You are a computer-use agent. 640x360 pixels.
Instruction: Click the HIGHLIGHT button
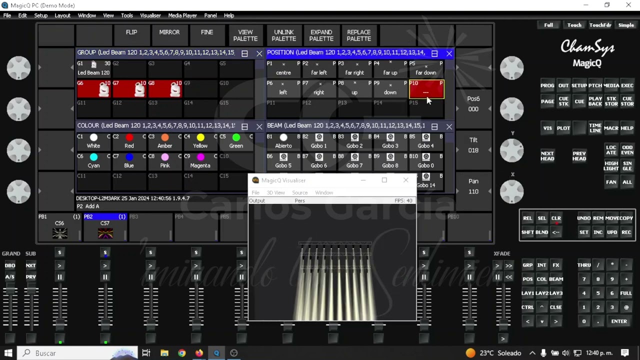pyautogui.click(x=611, y=166)
